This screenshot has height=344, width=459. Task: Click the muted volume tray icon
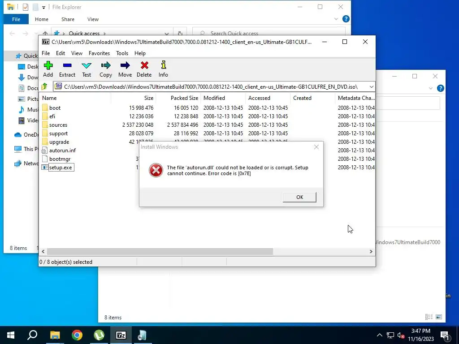(x=401, y=335)
